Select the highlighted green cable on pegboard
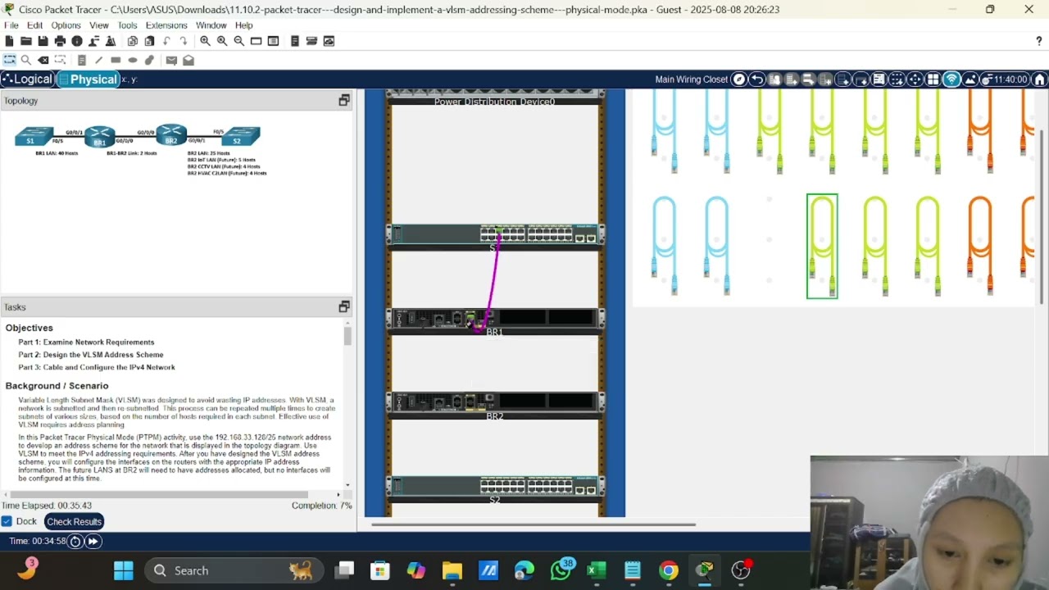 point(822,246)
